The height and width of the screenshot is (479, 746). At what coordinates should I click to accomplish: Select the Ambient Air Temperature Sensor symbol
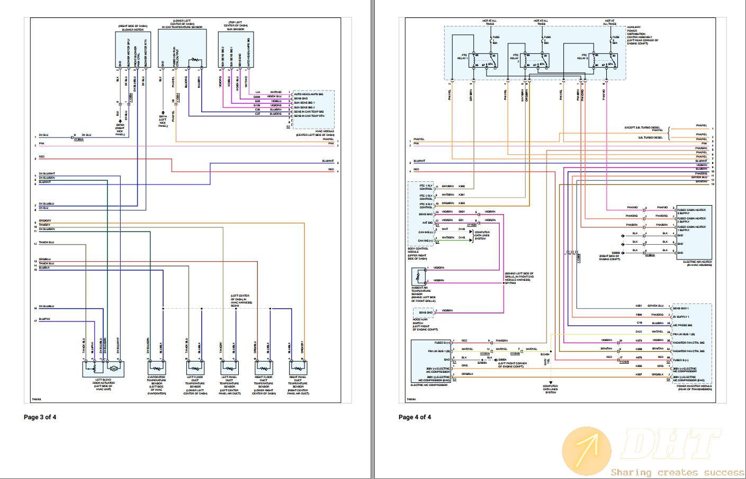417,277
